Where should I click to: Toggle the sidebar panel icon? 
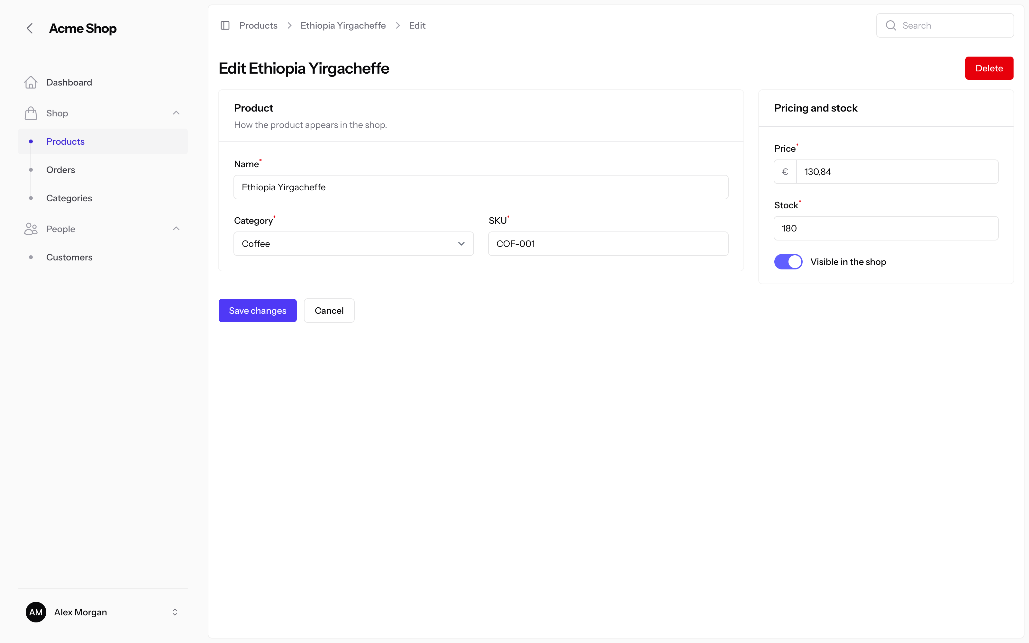tap(225, 25)
